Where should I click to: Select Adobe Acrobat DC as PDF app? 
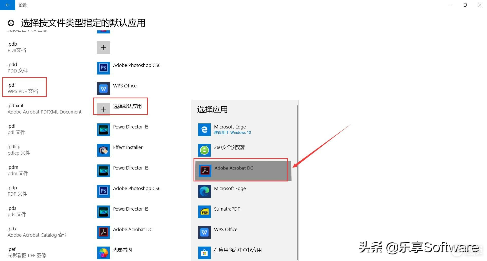pyautogui.click(x=243, y=171)
